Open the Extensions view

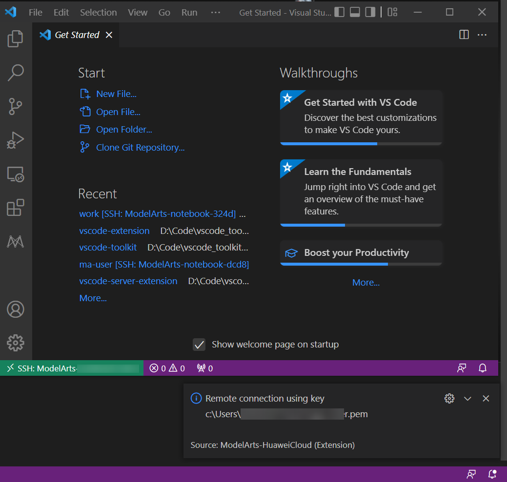click(15, 208)
